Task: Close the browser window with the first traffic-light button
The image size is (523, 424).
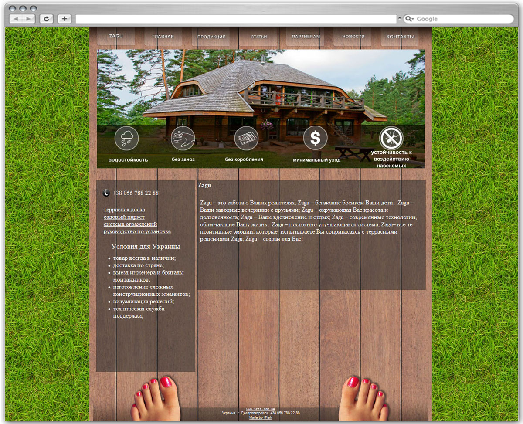Action: pyautogui.click(x=12, y=8)
